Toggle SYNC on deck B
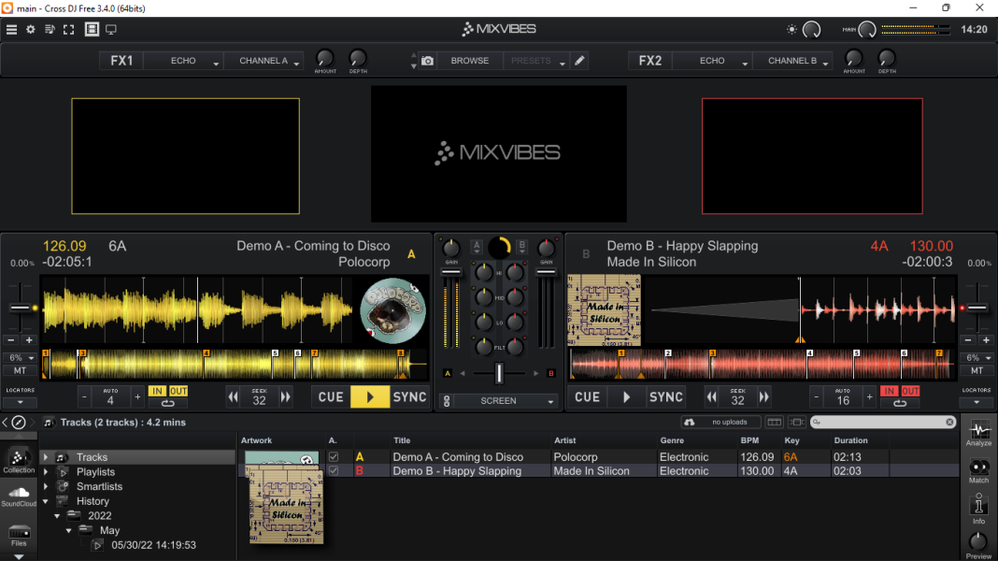This screenshot has width=998, height=561. [x=665, y=396]
